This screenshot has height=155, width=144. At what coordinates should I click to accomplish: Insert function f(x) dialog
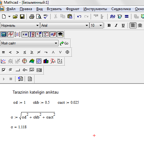click(113, 17)
